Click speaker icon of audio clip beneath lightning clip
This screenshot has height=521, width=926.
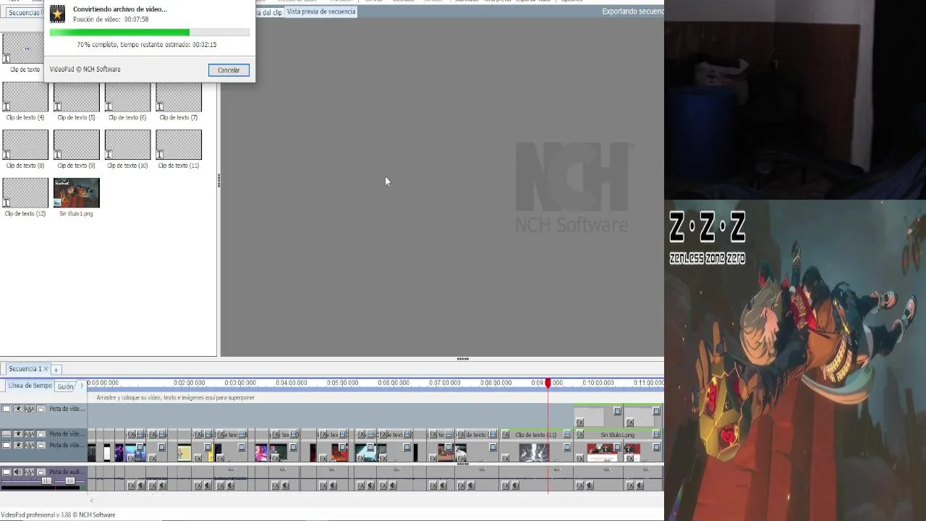pos(515,485)
